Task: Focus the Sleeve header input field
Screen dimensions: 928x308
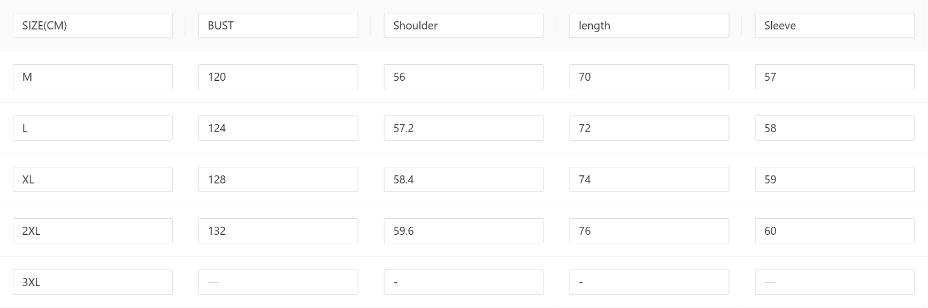Action: [834, 26]
